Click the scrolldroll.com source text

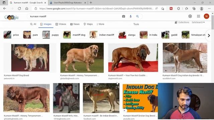coord(169,79)
